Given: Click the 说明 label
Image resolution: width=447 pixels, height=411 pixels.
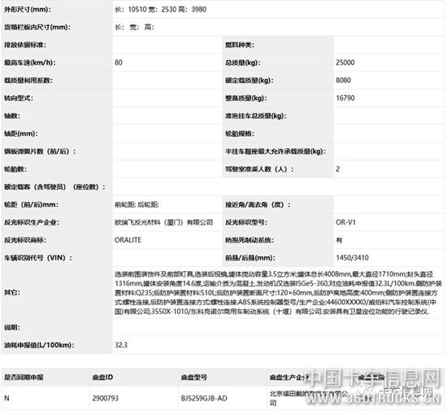Looking at the screenshot, I should [x=12, y=327].
